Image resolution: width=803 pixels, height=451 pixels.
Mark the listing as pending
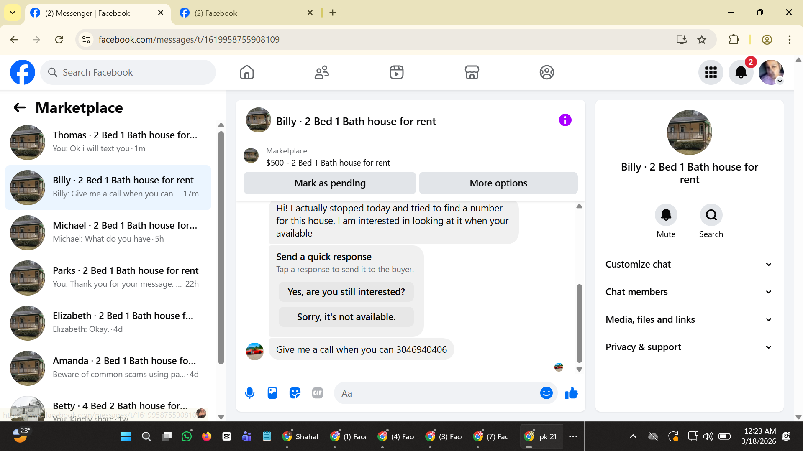pos(330,183)
